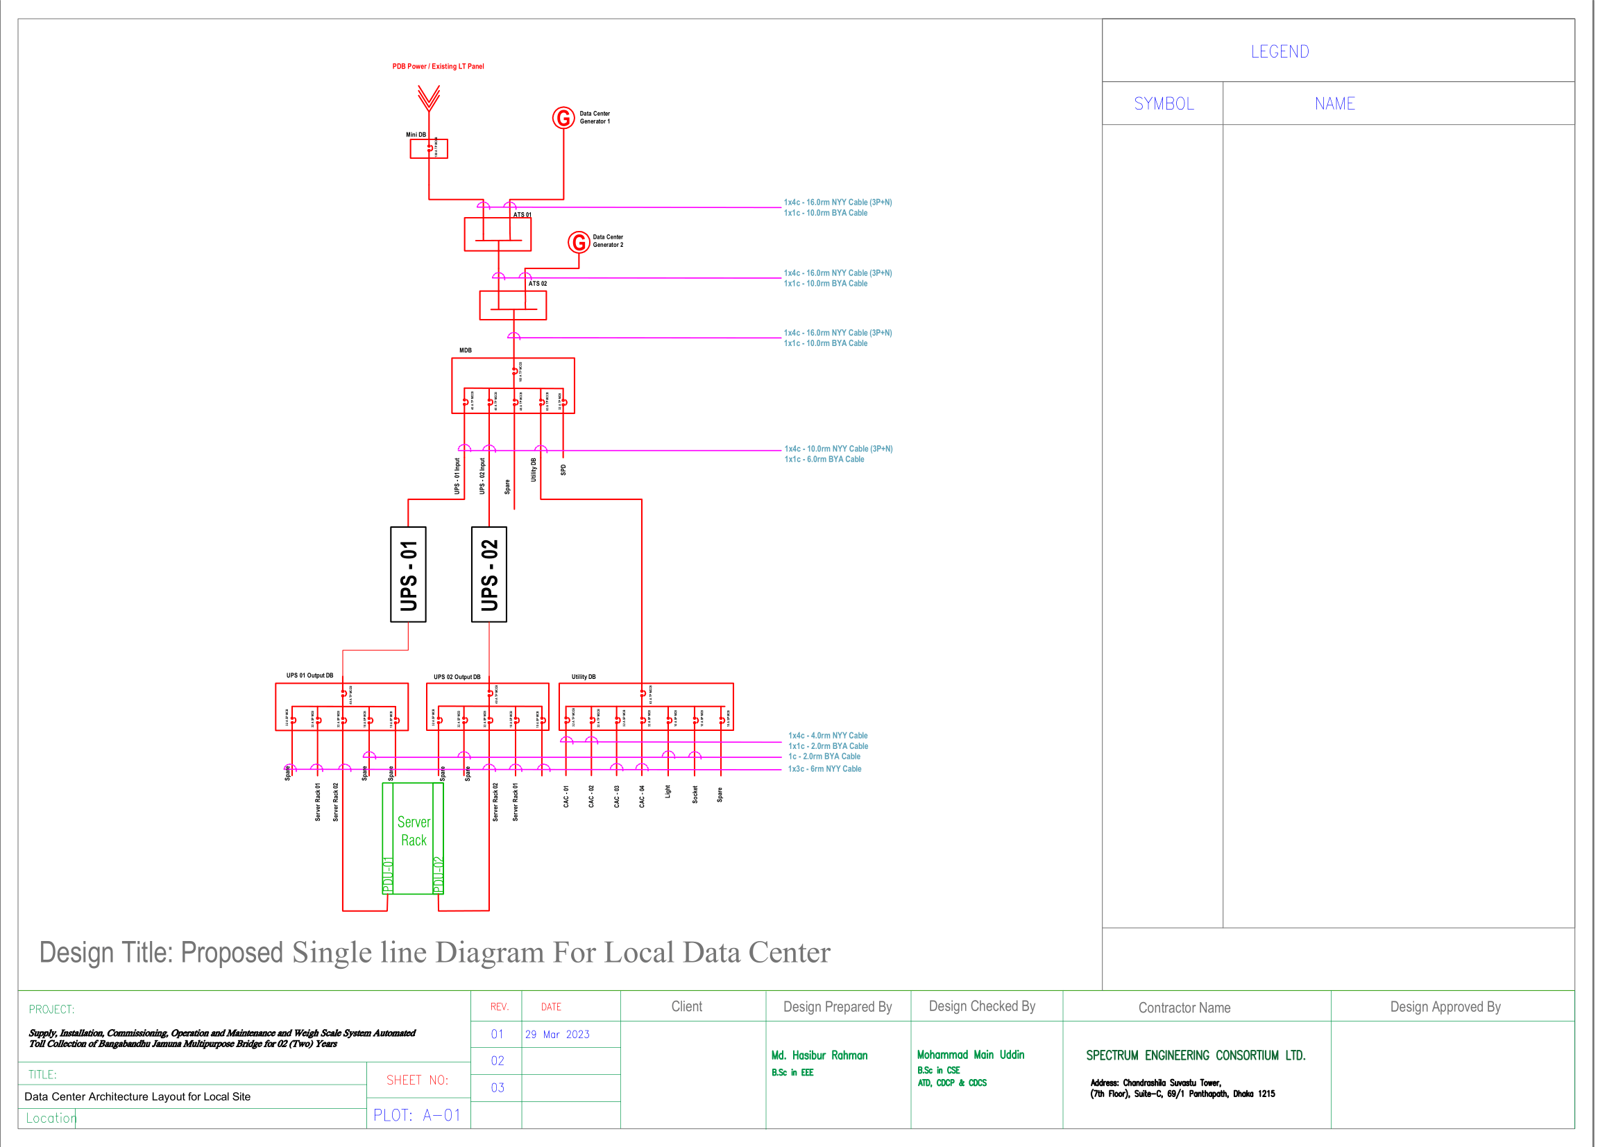This screenshot has width=1623, height=1147.
Task: Click the Light circuit label
Action: (x=668, y=792)
